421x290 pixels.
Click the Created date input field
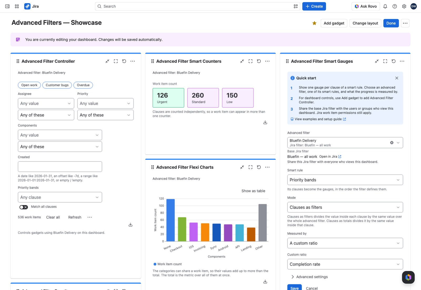[x=60, y=167]
